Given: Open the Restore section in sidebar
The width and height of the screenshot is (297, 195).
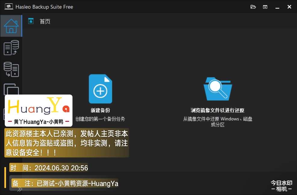Looking at the screenshot, I should click(x=11, y=69).
